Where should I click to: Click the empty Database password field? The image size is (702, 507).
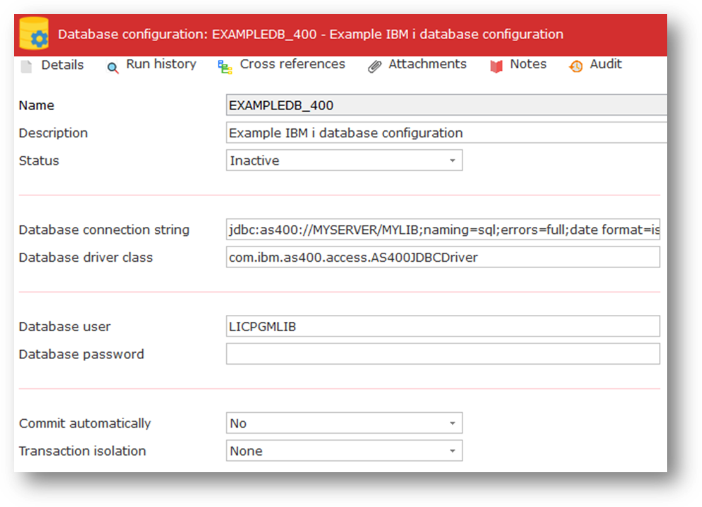(442, 354)
